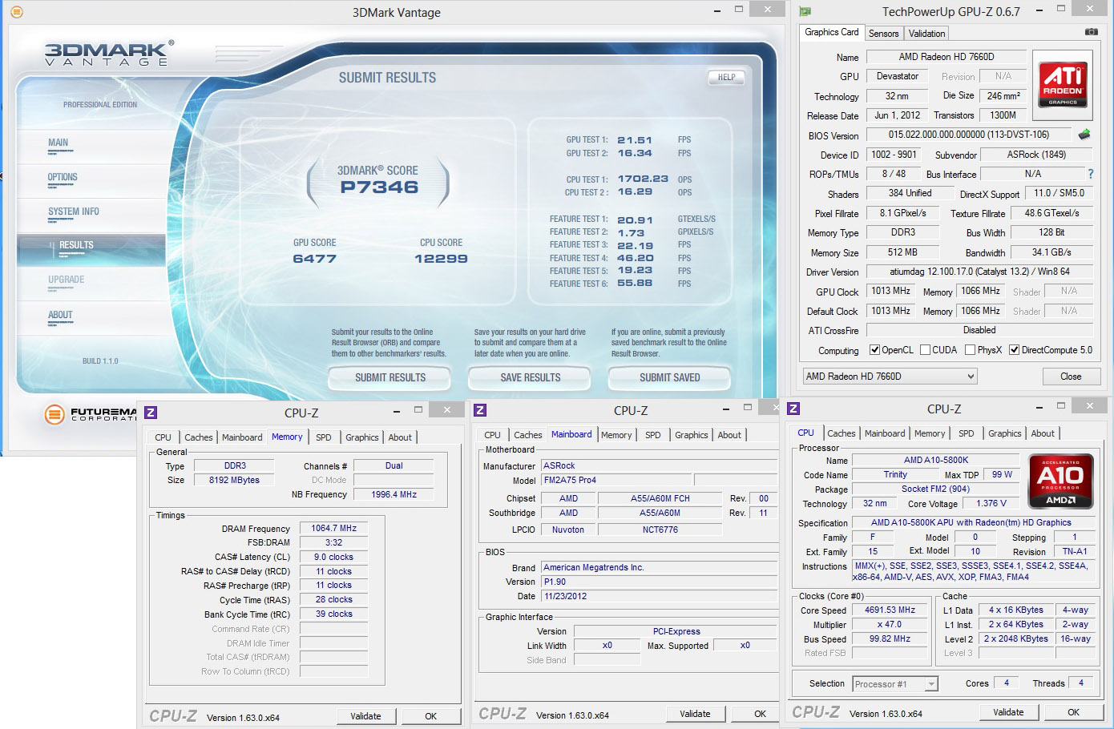Screen dimensions: 1114x729
Task: Click OK in the CPU-Z Memory window
Action: pyautogui.click(x=430, y=716)
